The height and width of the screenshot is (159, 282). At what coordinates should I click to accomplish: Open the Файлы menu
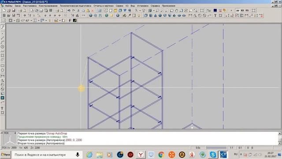(9, 6)
